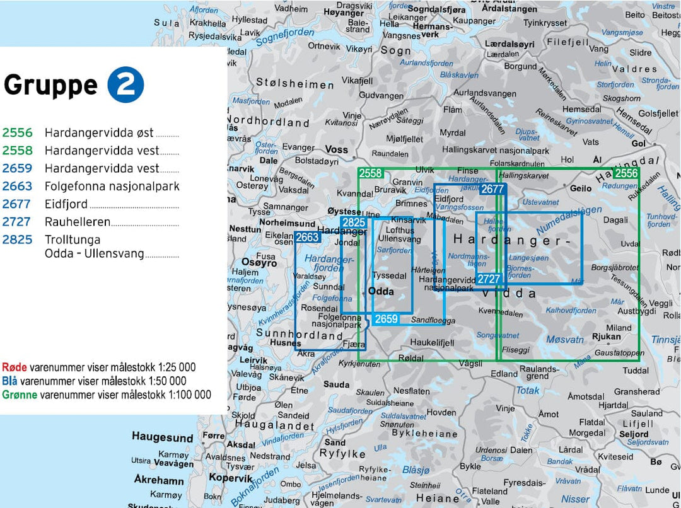Click the 'Sauda' town label

[x=337, y=384]
